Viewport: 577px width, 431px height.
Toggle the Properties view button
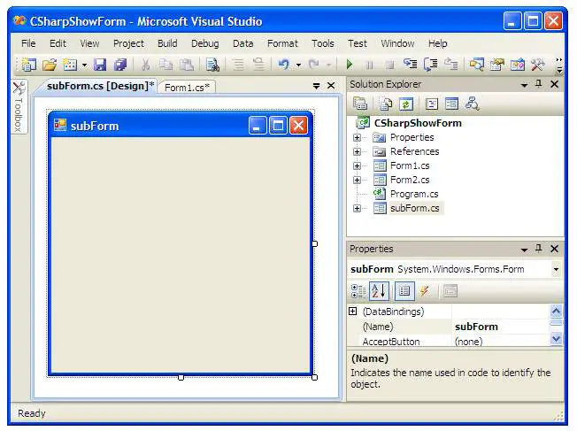tap(404, 291)
